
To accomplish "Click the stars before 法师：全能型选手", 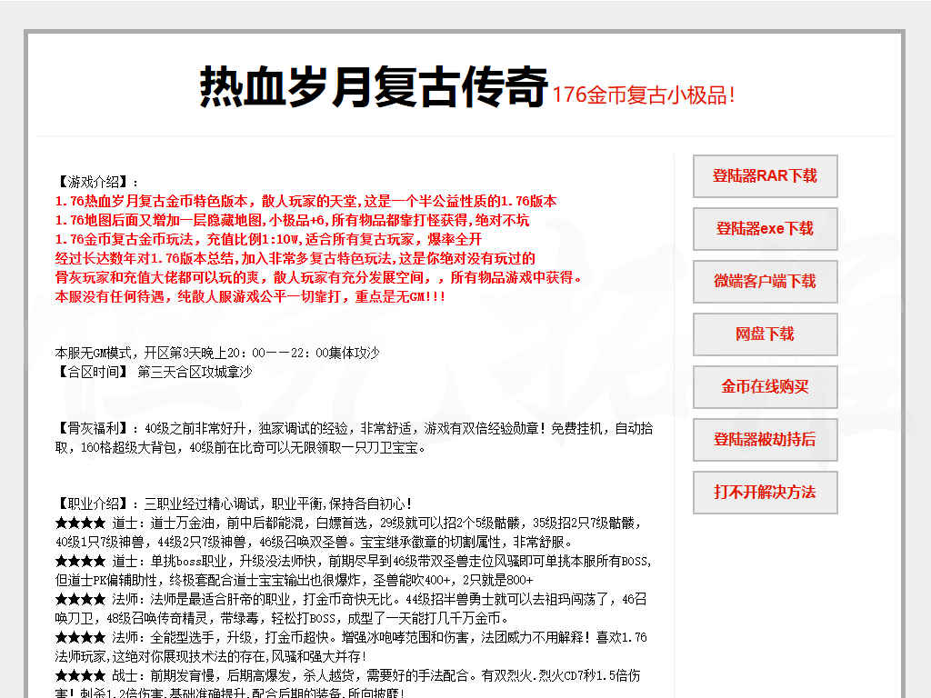I will pos(80,637).
